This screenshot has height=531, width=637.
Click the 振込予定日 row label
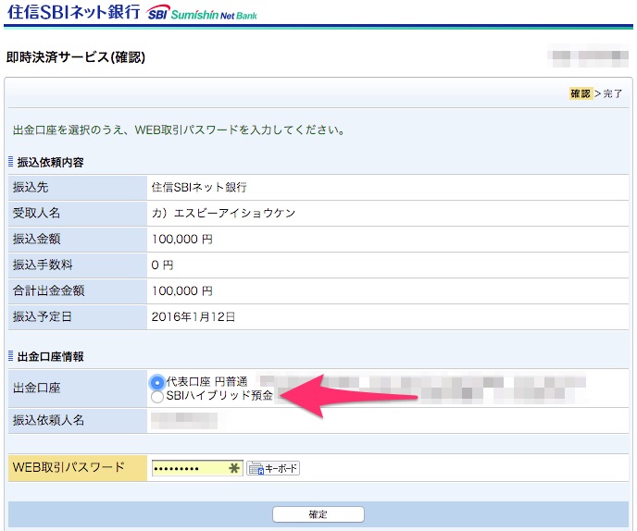point(43,316)
